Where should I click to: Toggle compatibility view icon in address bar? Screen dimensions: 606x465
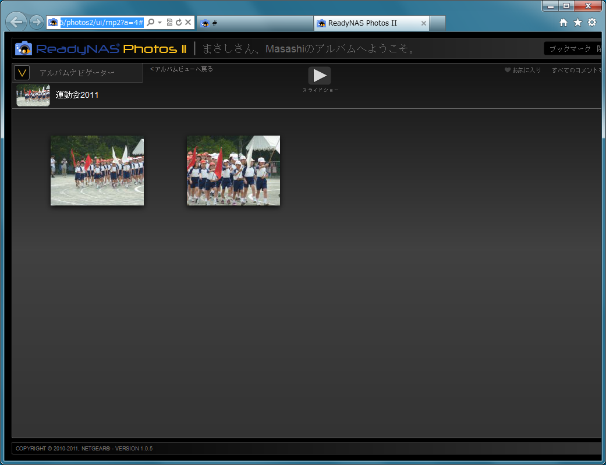click(x=169, y=23)
